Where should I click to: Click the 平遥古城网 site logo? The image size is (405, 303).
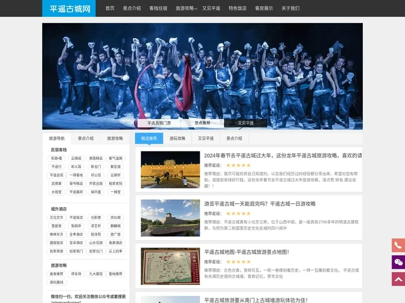[69, 8]
